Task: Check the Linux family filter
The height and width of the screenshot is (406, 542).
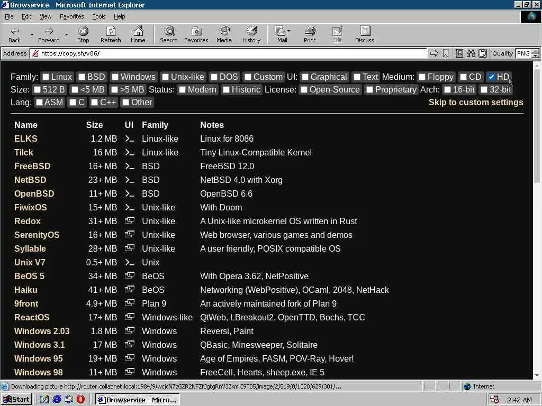Action: (46, 77)
